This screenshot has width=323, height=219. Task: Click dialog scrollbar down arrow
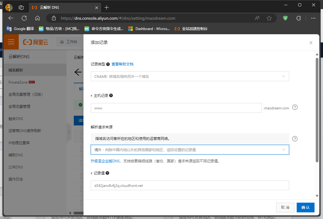(x=317, y=196)
